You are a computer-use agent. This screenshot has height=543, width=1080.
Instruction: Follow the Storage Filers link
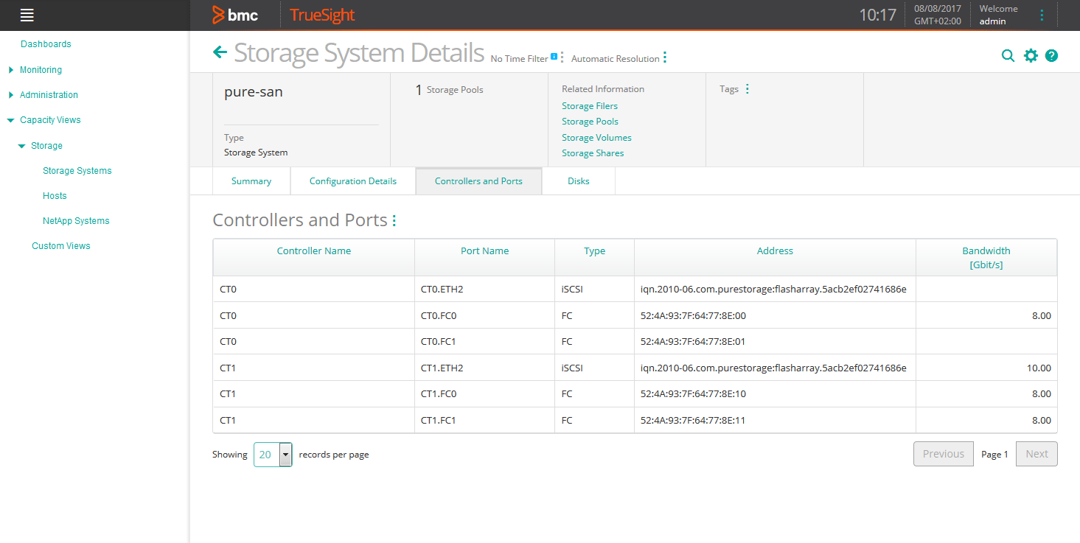coord(590,106)
